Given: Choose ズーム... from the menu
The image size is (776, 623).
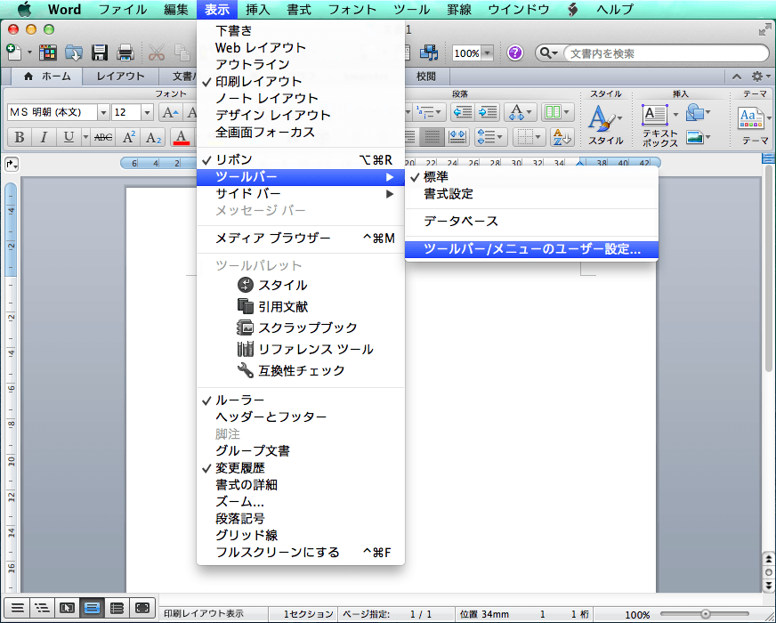Looking at the screenshot, I should (x=301, y=502).
